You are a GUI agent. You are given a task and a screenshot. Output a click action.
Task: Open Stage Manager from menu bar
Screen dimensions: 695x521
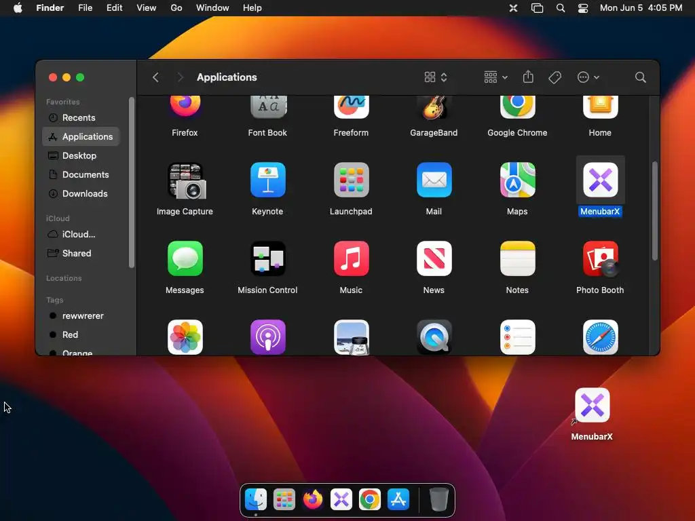(537, 8)
